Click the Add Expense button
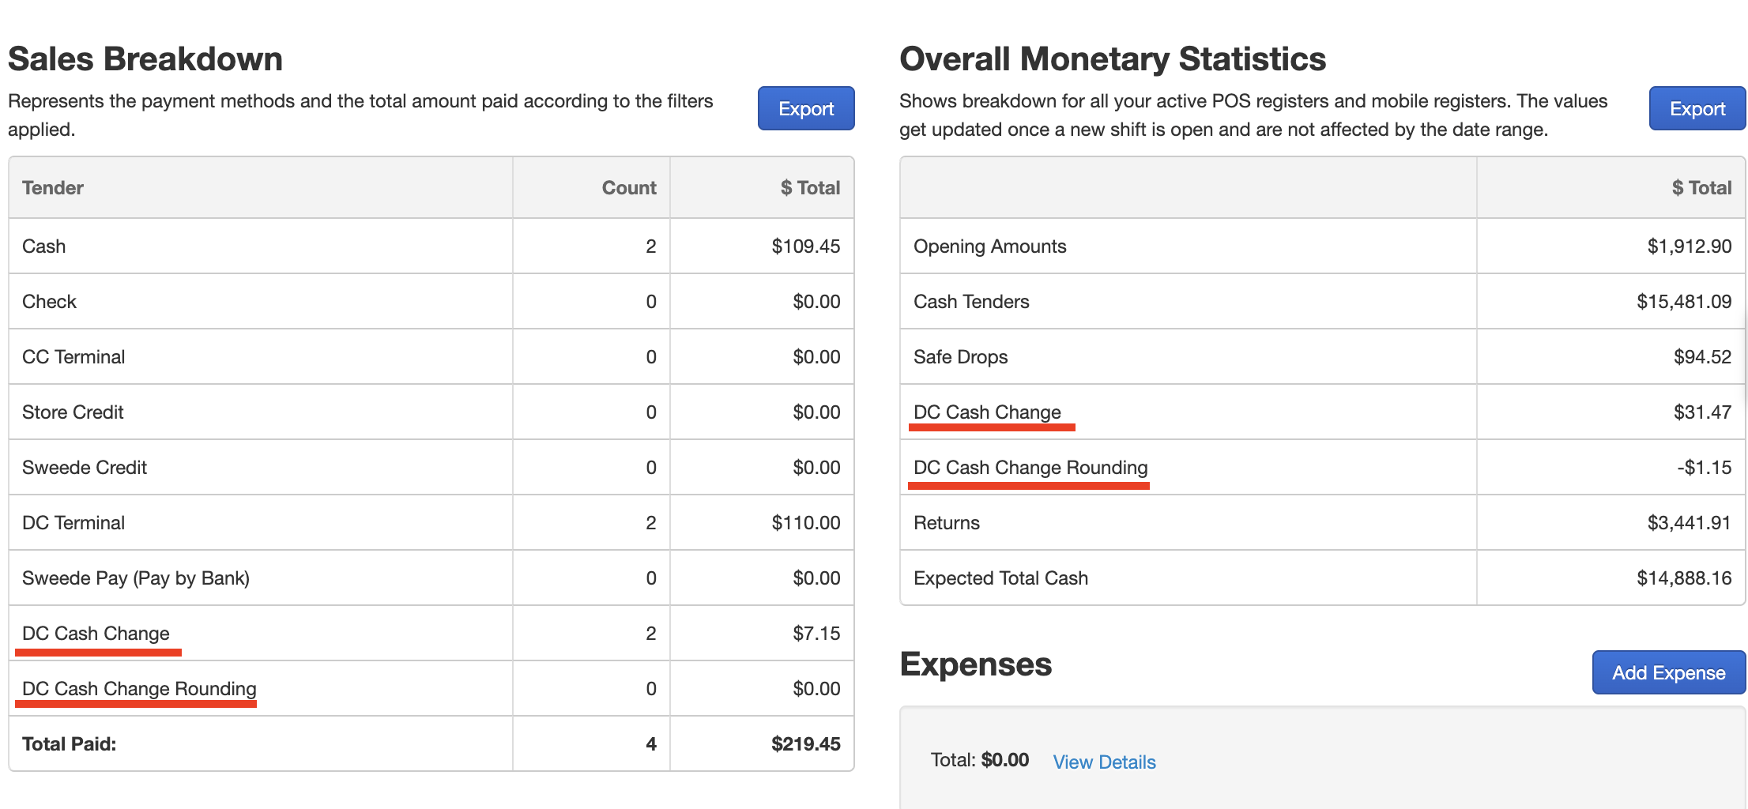The image size is (1748, 809). (x=1668, y=672)
